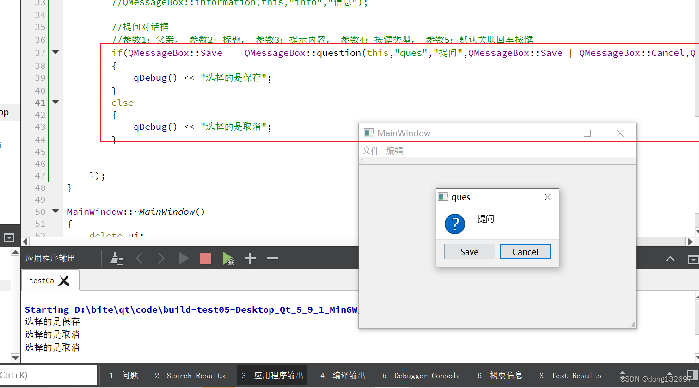
Task: Click the sidebar dropdown toggle icon at left
Action: [9, 237]
